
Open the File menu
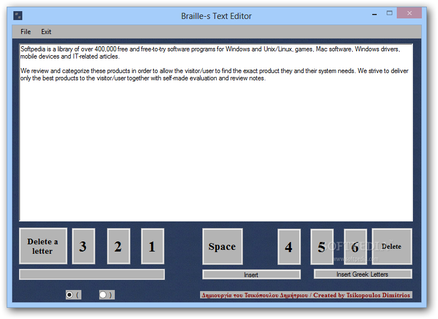pos(26,32)
